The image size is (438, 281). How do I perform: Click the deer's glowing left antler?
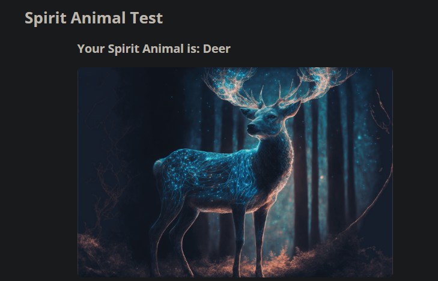235,87
